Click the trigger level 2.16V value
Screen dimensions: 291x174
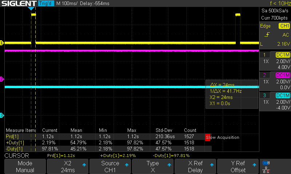pyautogui.click(x=283, y=44)
